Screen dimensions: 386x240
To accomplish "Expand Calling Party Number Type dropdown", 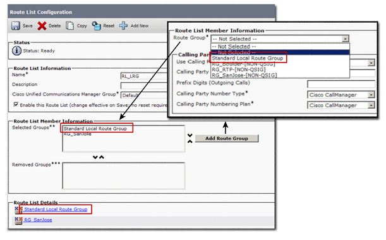I will [371, 95].
